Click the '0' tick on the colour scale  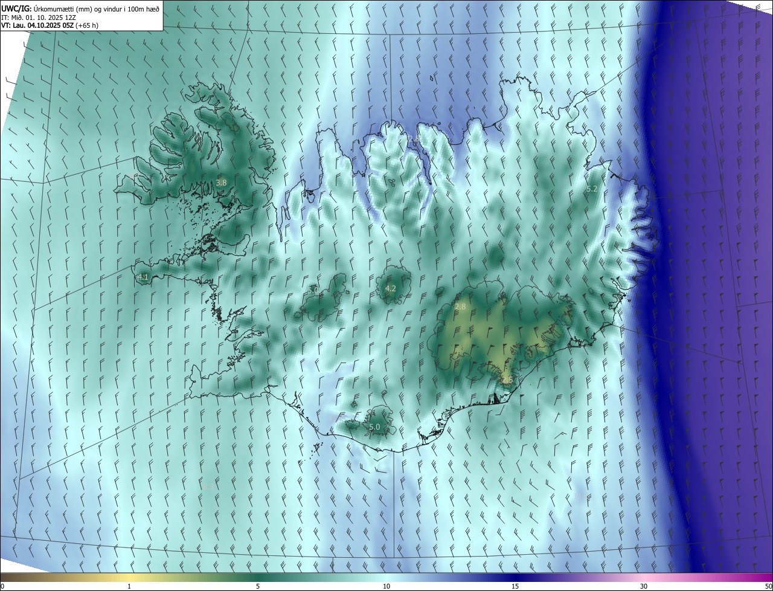pos(2,586)
